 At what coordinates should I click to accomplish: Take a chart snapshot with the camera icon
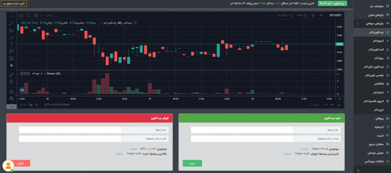(x=21, y=15)
